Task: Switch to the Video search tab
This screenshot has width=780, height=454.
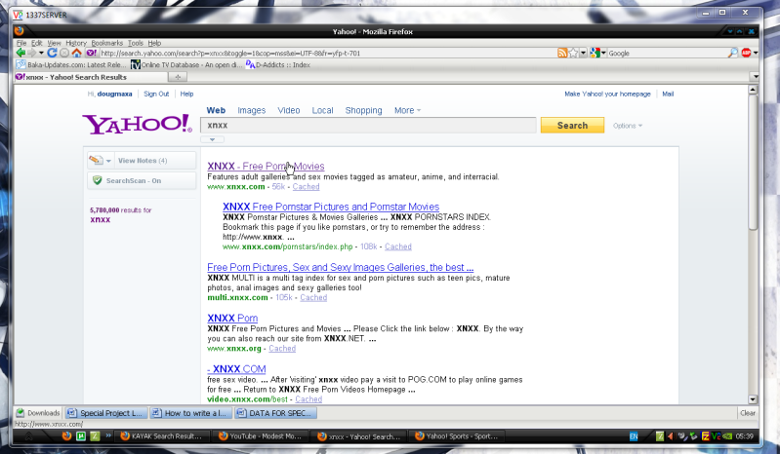Action: click(x=289, y=110)
